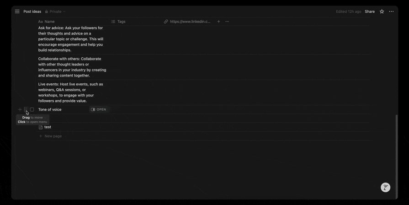Click the test page document icon
The width and height of the screenshot is (409, 205).
[x=41, y=127]
